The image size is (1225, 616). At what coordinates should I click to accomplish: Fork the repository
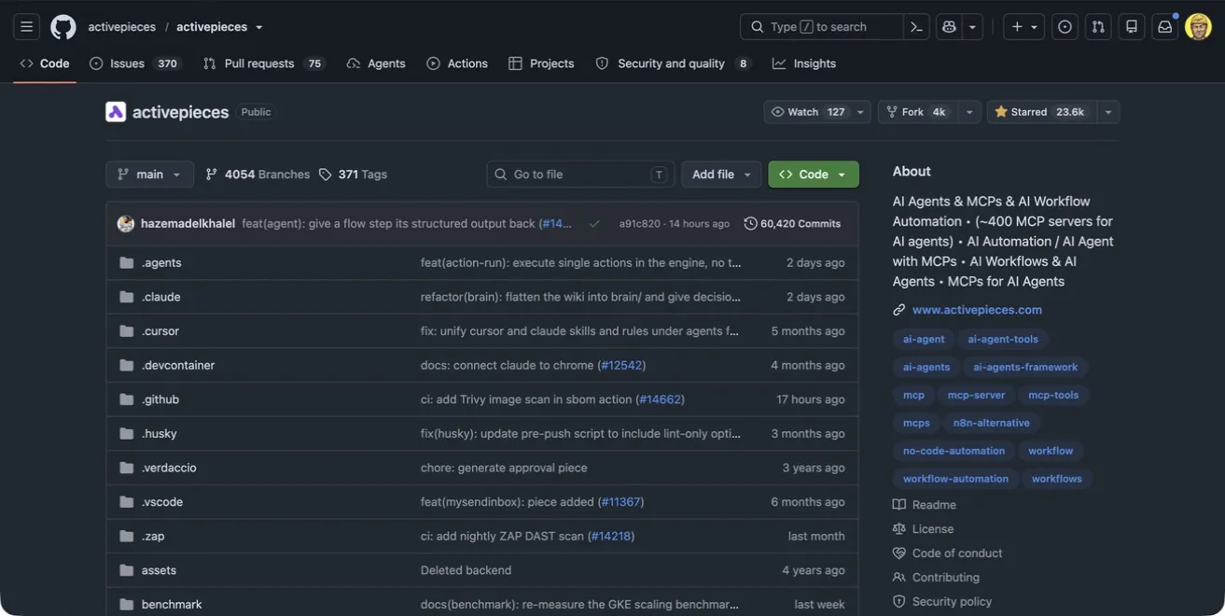(917, 112)
